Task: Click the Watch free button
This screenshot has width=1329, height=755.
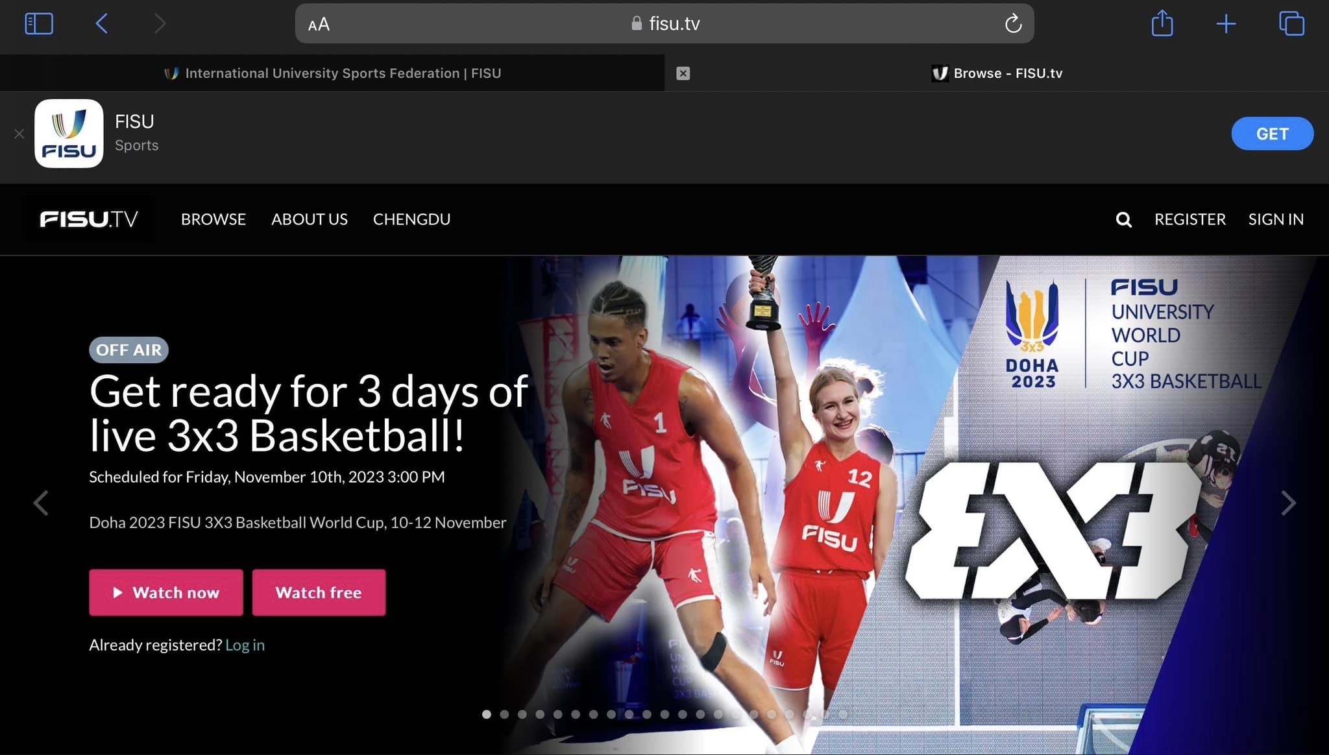Action: pyautogui.click(x=319, y=592)
